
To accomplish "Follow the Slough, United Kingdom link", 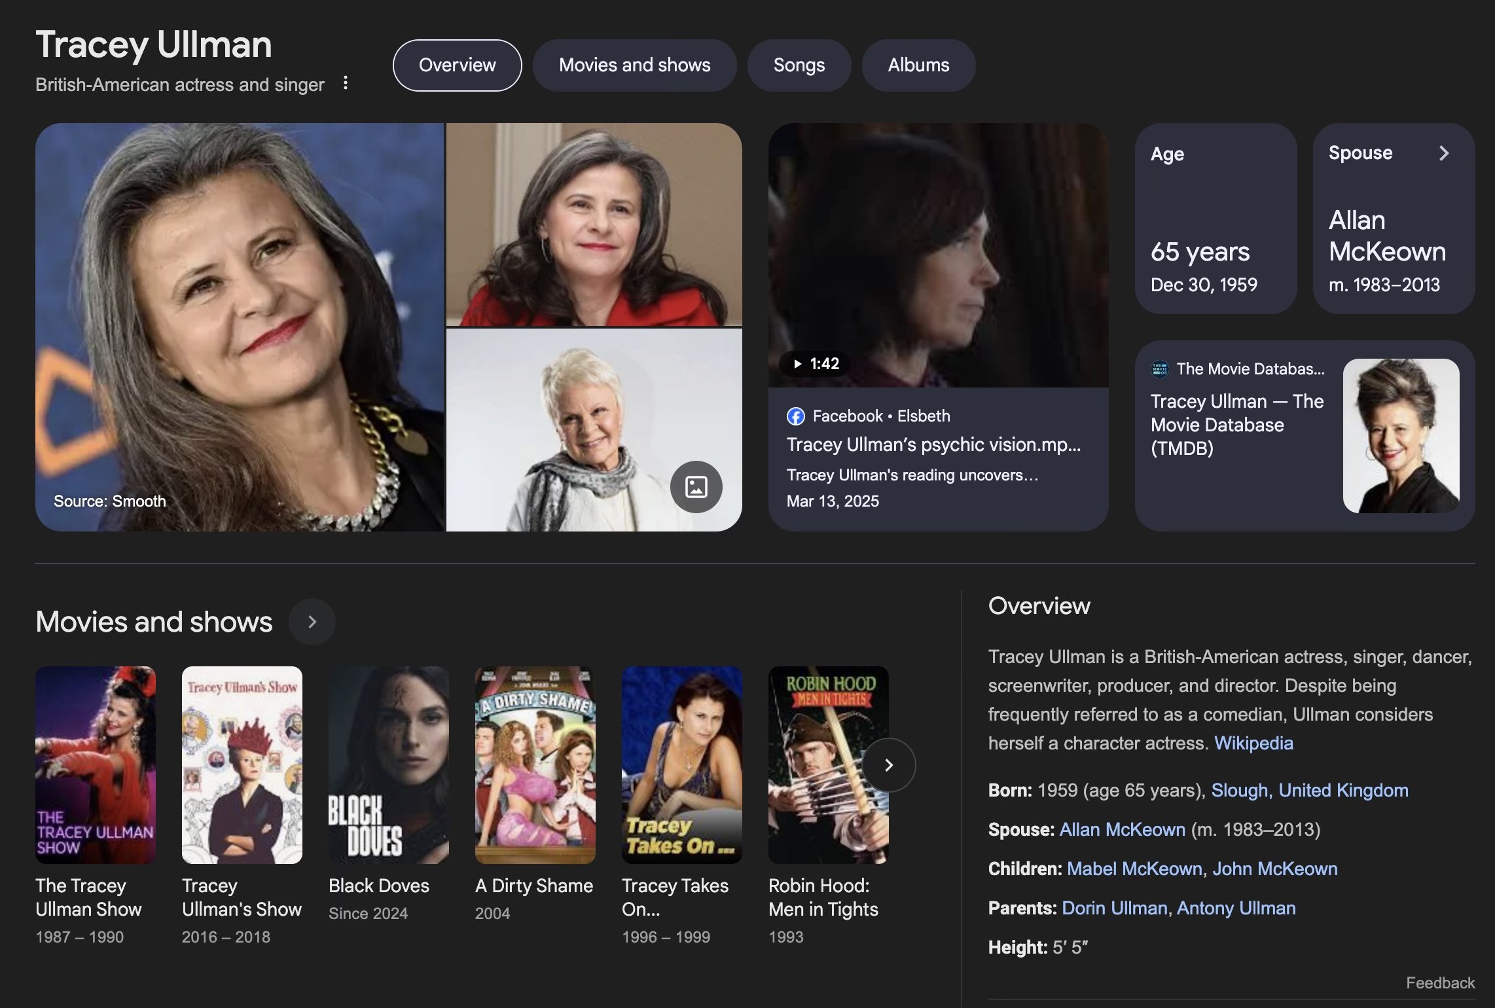I will point(1309,791).
